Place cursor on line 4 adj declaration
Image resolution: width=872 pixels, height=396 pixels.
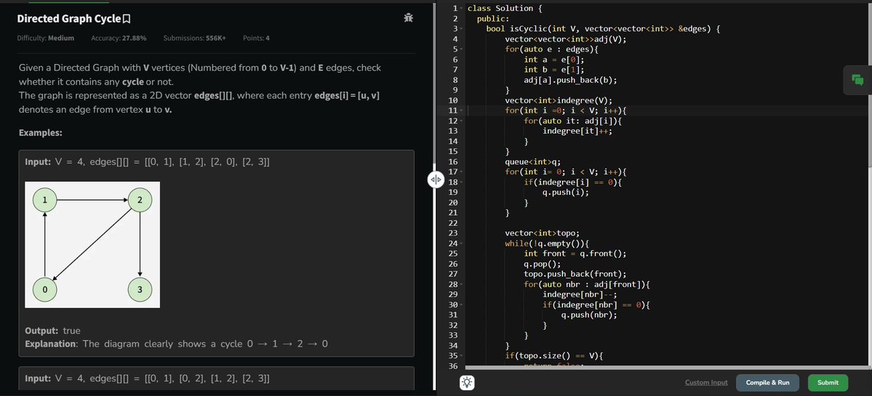pyautogui.click(x=566, y=39)
